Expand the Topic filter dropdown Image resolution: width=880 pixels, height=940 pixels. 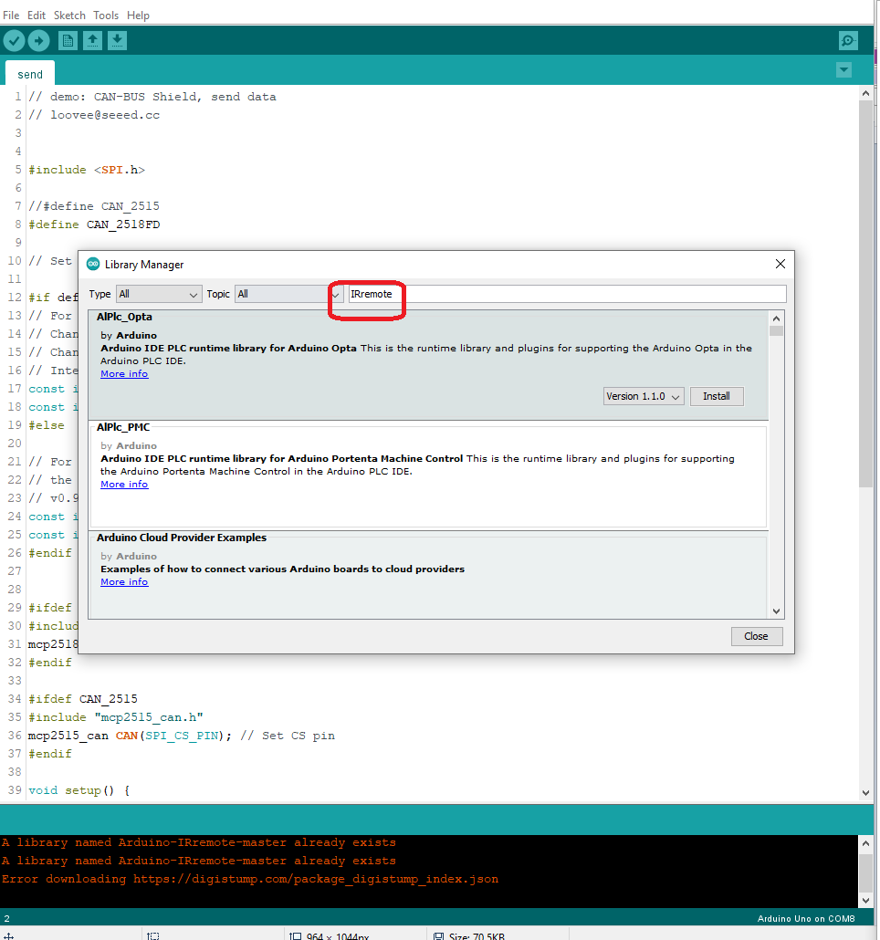click(x=288, y=294)
